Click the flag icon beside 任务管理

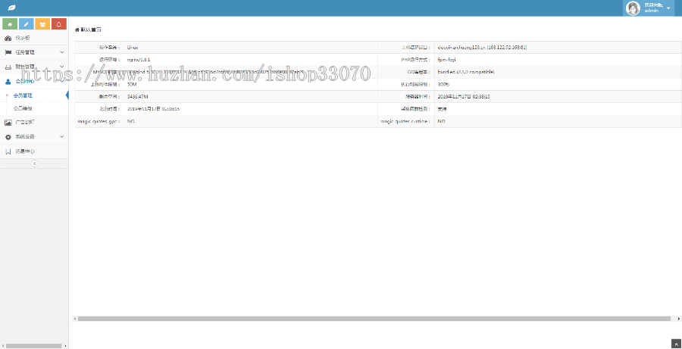(x=8, y=52)
